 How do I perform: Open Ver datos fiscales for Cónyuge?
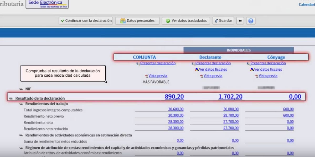[268, 69]
